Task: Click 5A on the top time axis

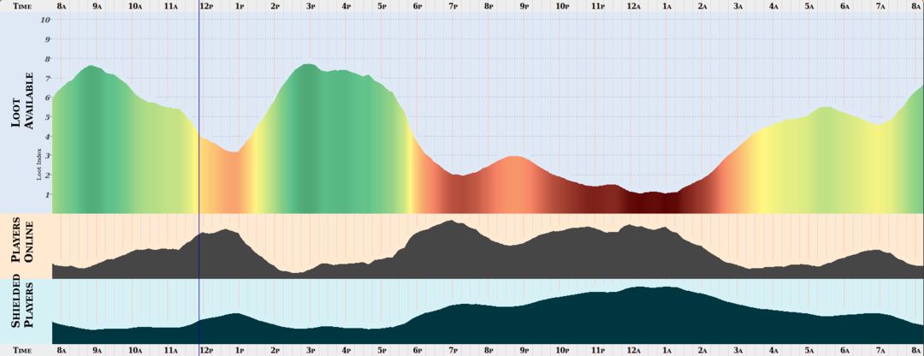Action: 809,6
